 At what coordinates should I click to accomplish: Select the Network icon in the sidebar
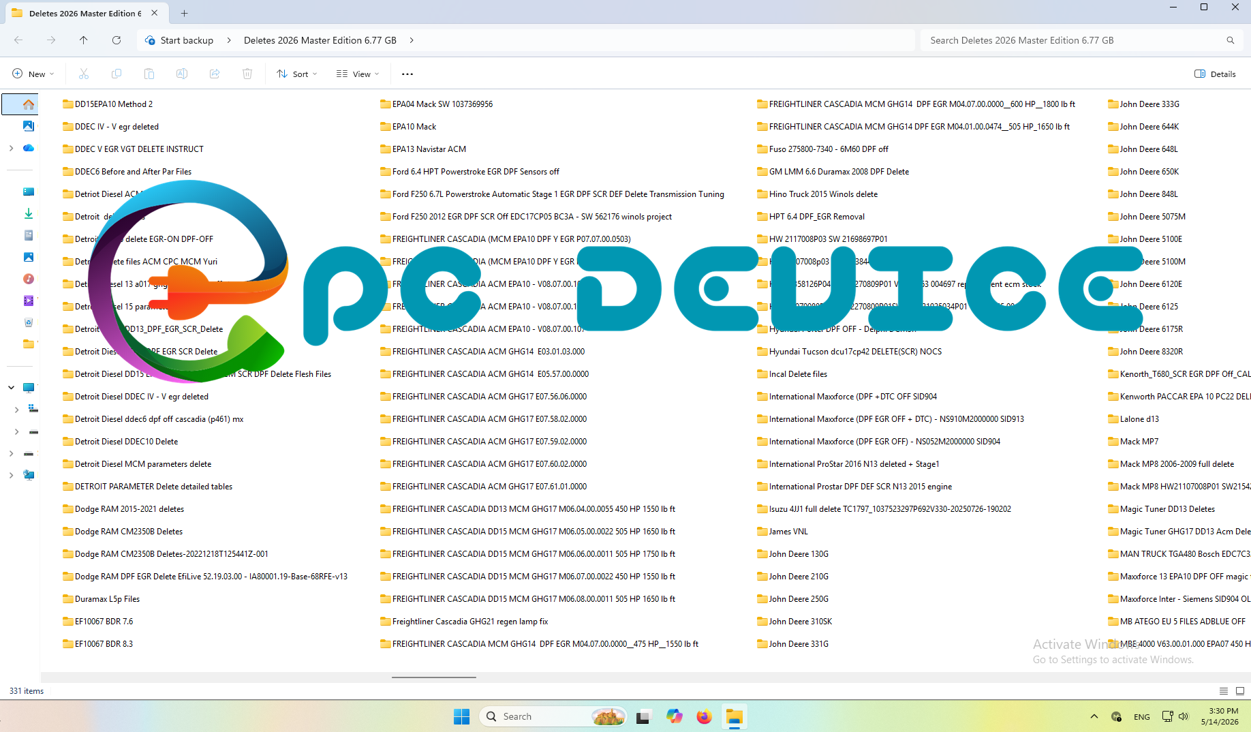(x=28, y=475)
